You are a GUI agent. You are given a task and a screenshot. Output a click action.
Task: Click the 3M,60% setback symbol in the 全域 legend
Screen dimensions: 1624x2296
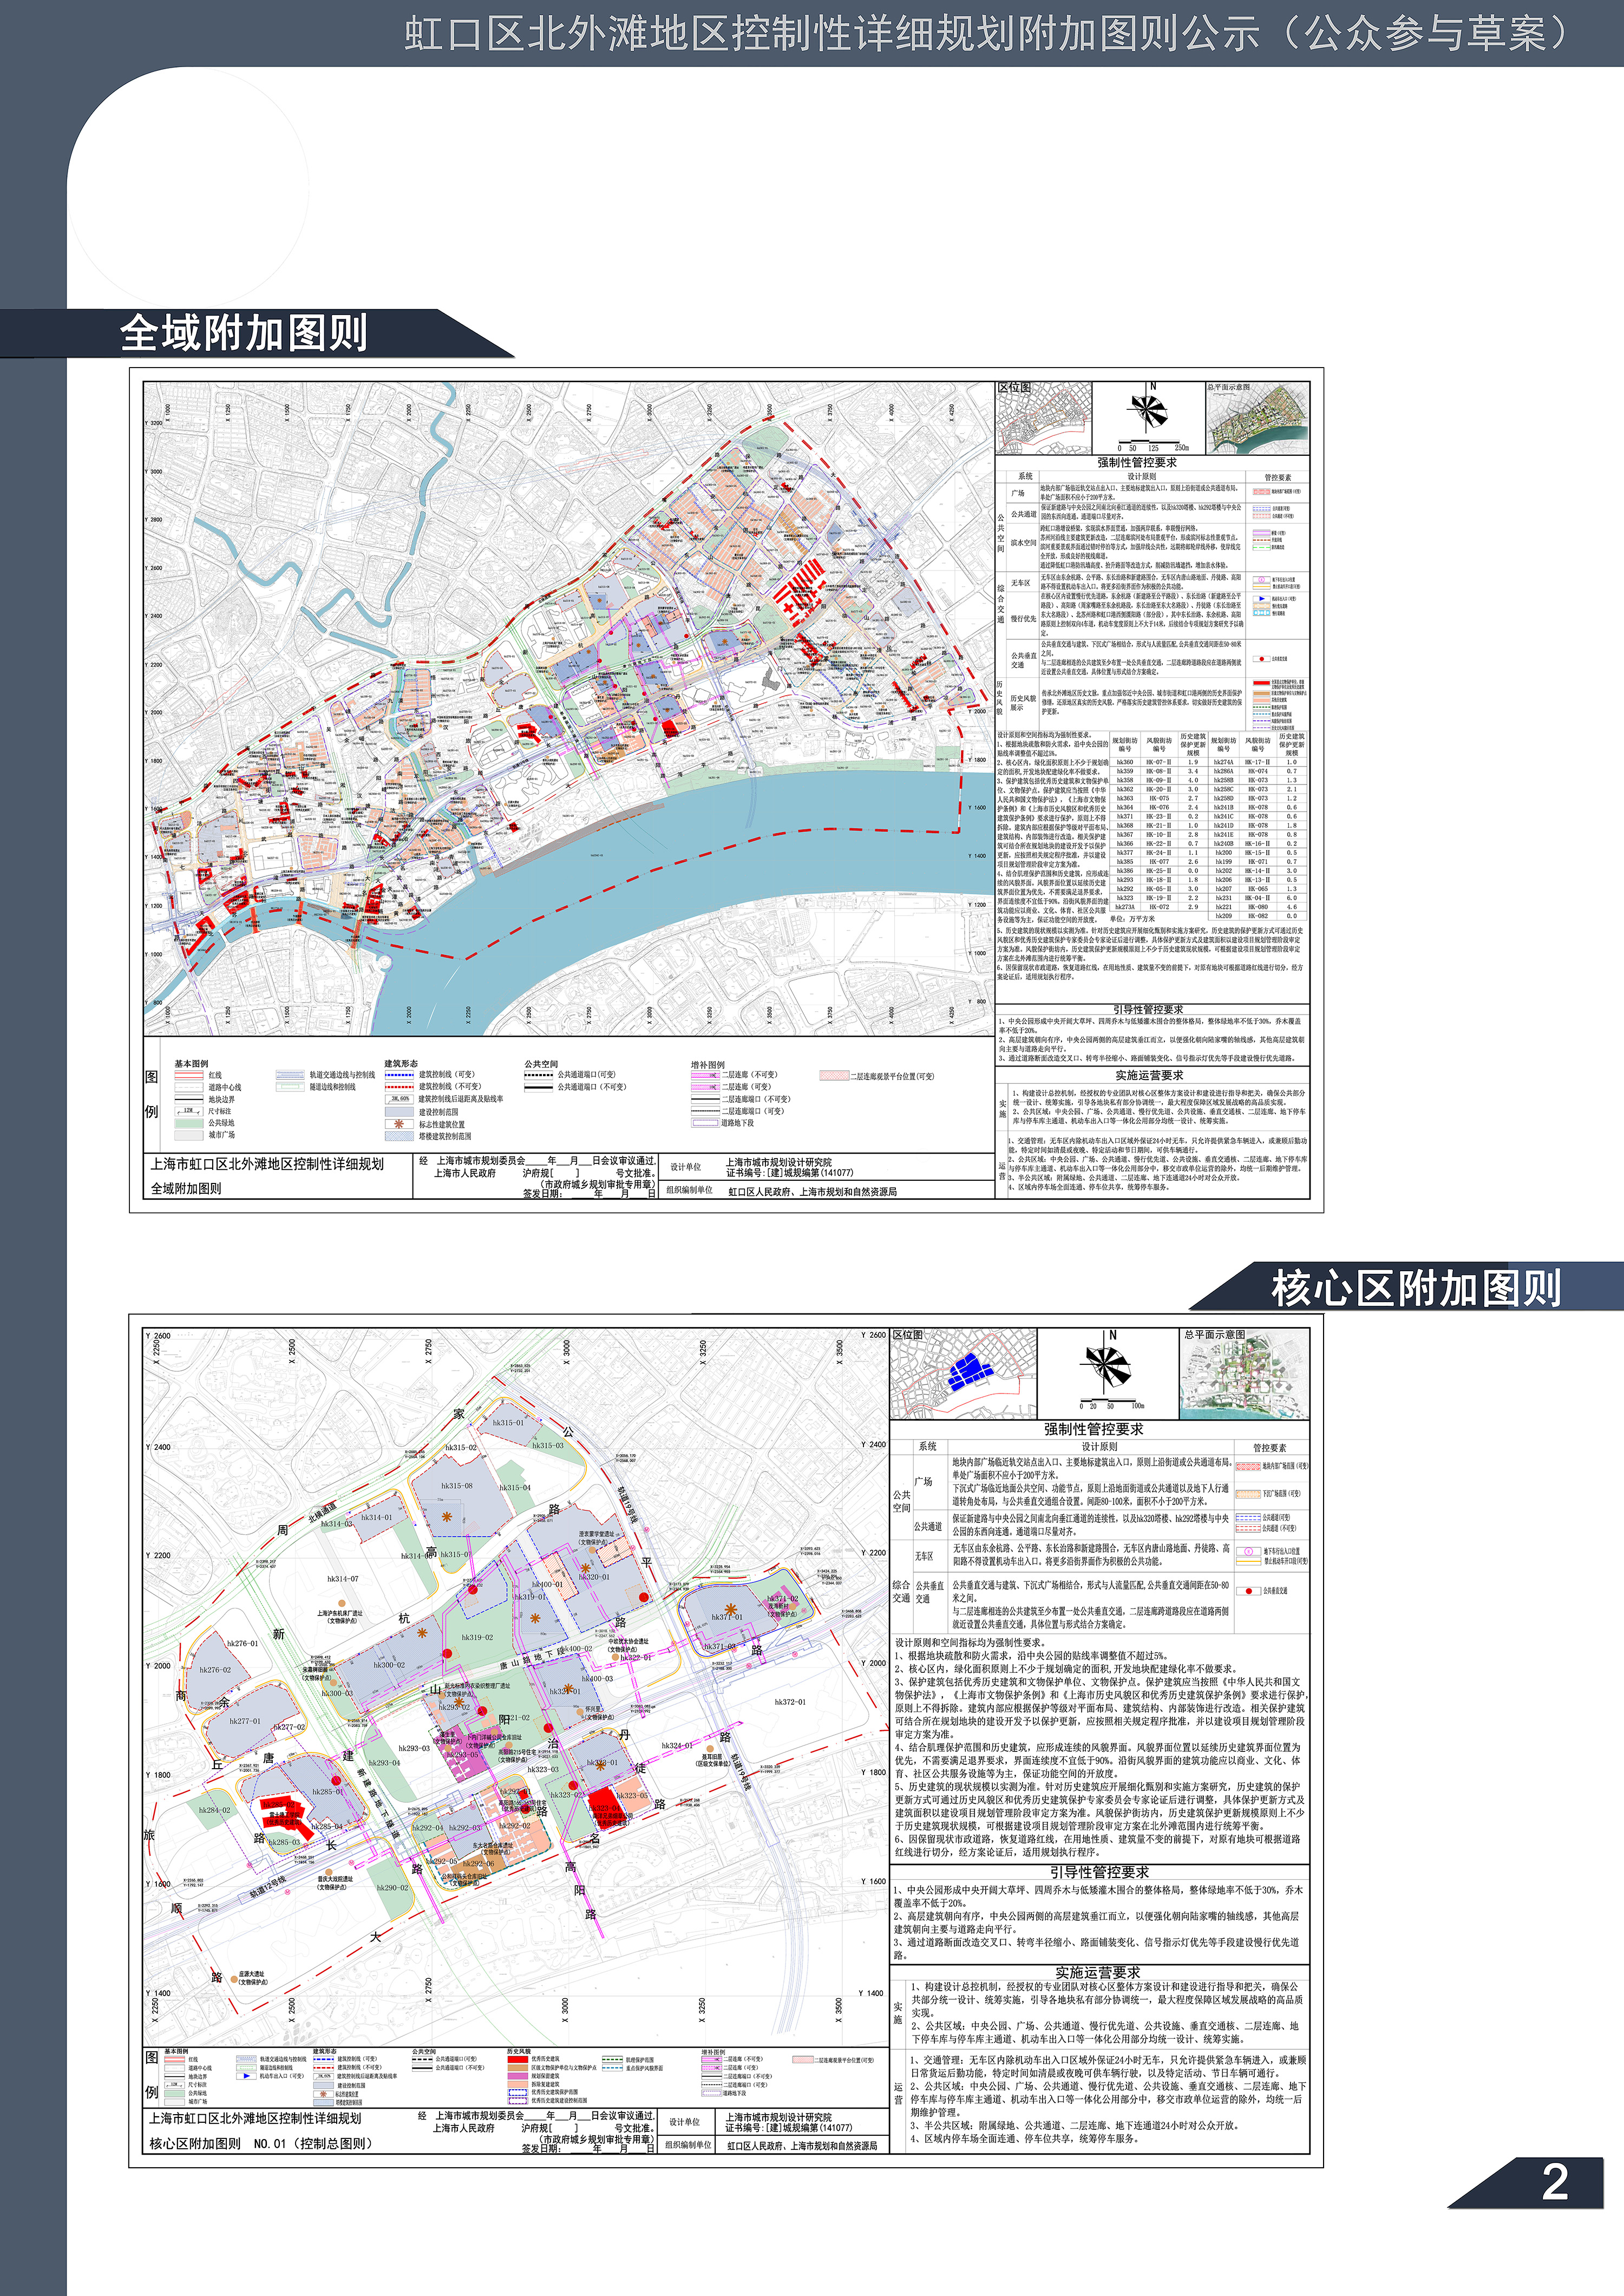pos(400,1099)
